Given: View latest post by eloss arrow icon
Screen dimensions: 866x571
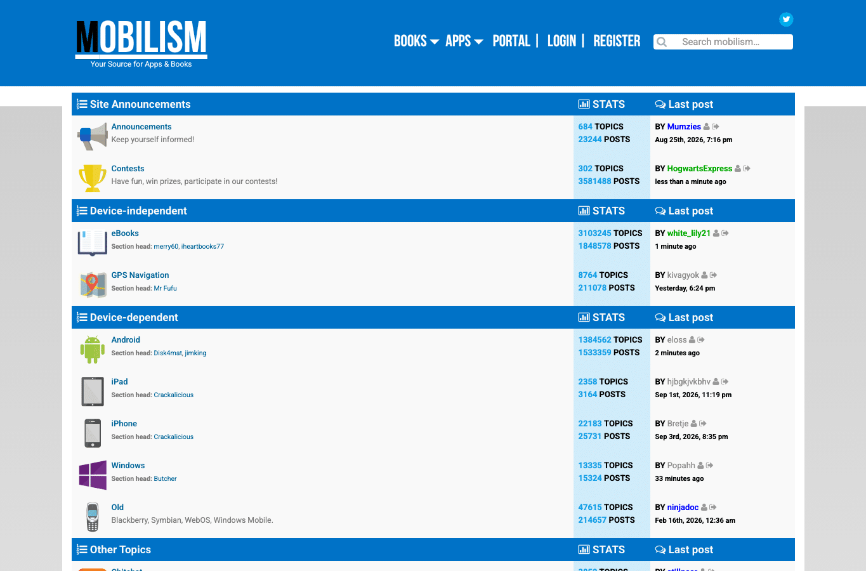Looking at the screenshot, I should 701,340.
